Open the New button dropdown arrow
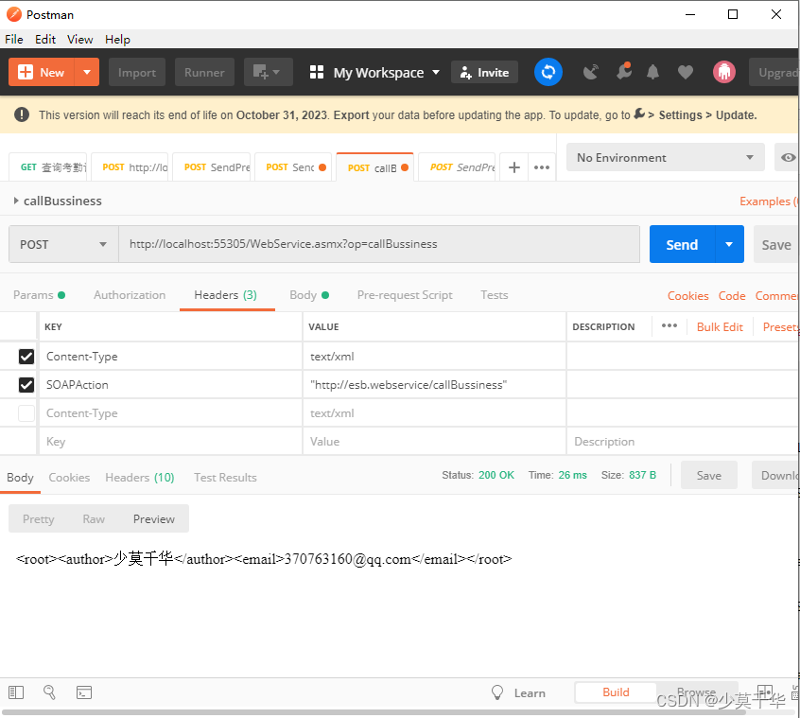Screen dimensions: 800x718 coord(87,72)
